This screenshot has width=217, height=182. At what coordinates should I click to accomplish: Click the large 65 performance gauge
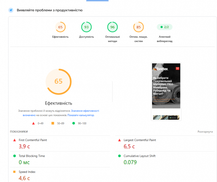click(x=59, y=82)
